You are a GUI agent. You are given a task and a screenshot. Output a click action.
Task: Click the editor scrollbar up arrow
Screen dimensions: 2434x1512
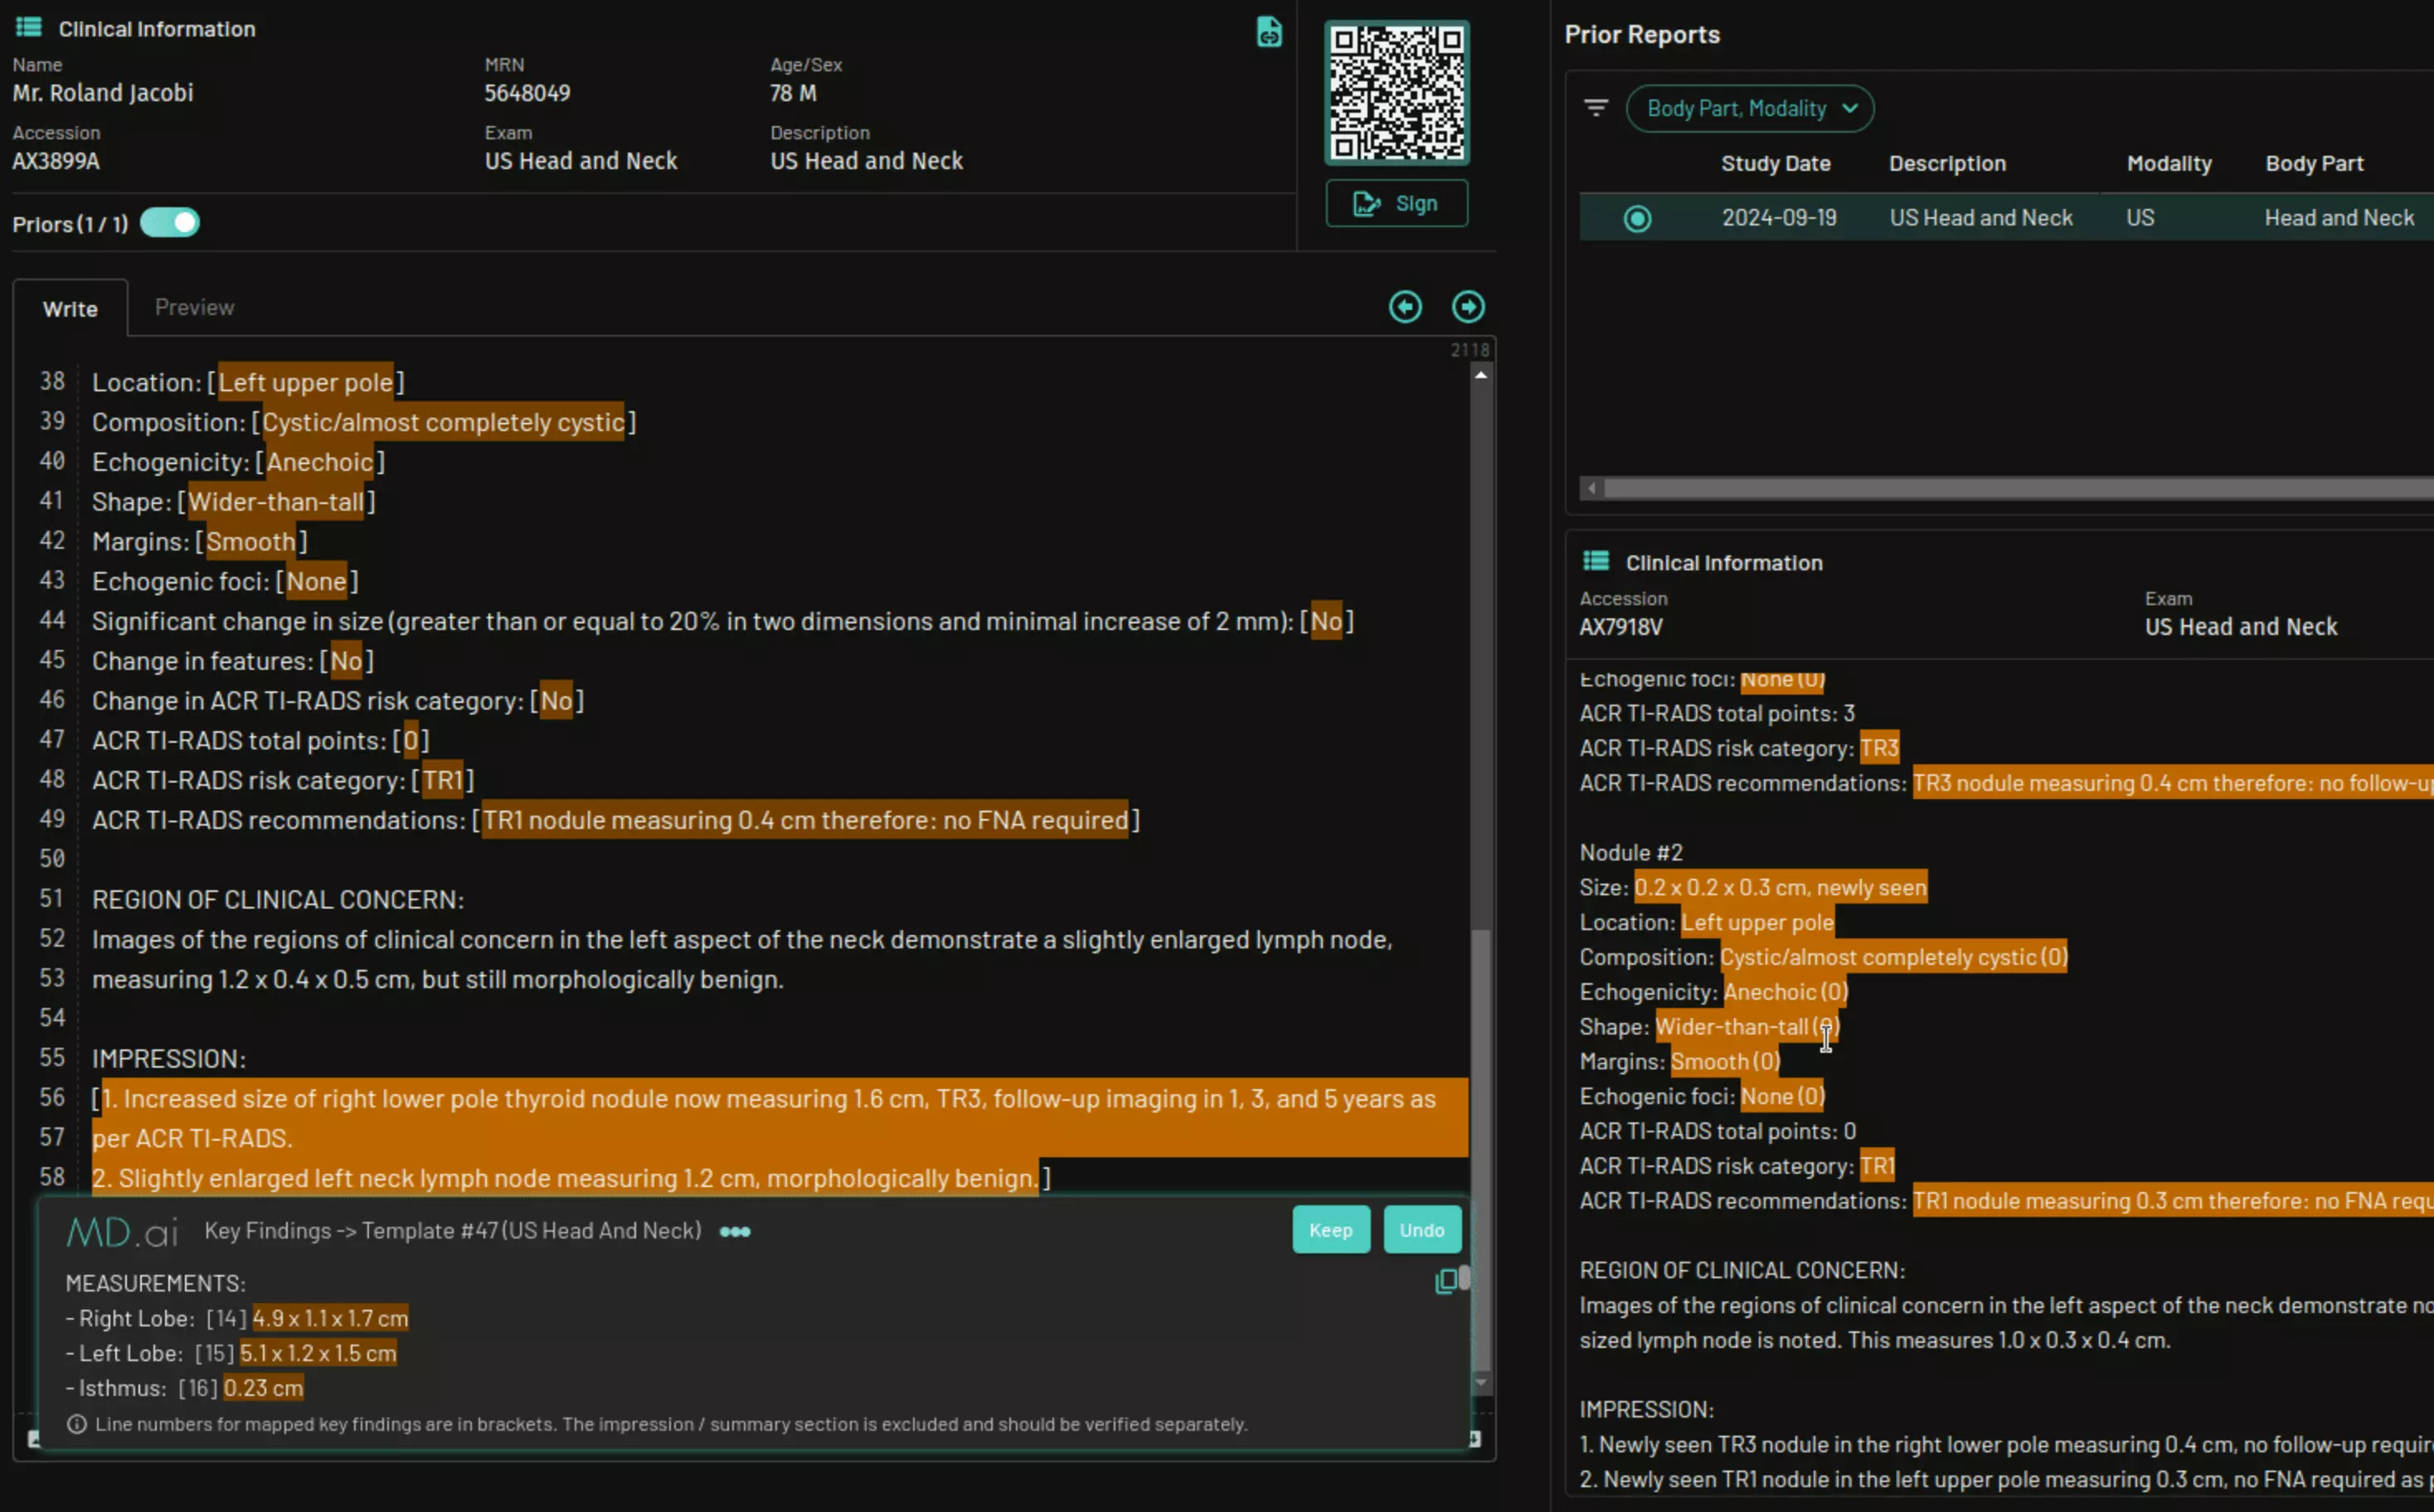pyautogui.click(x=1480, y=375)
